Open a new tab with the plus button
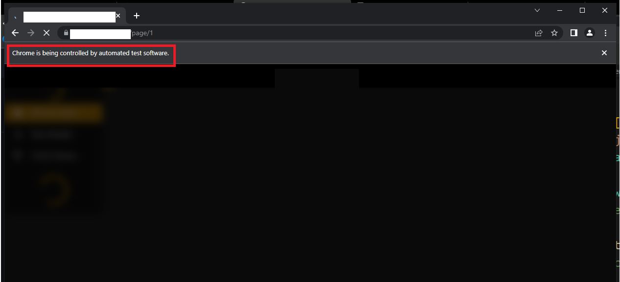Viewport: 620px width, 282px height. point(137,16)
